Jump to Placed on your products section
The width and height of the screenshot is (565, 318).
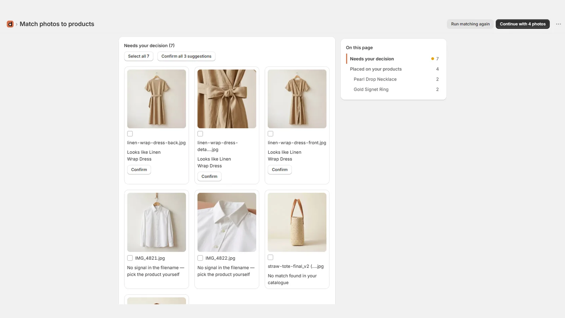(393, 69)
